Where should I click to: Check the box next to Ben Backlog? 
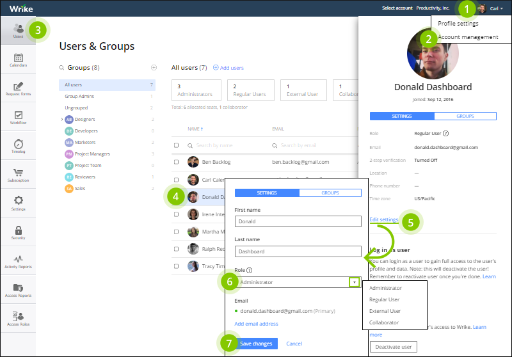click(177, 162)
